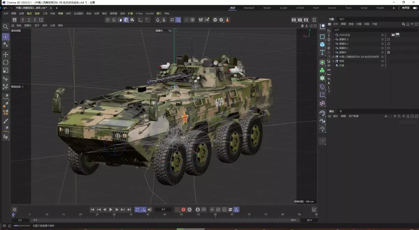Viewport: 419px width, 230px height.
Task: Open the search magnifier in left toolbar
Action: point(6,27)
